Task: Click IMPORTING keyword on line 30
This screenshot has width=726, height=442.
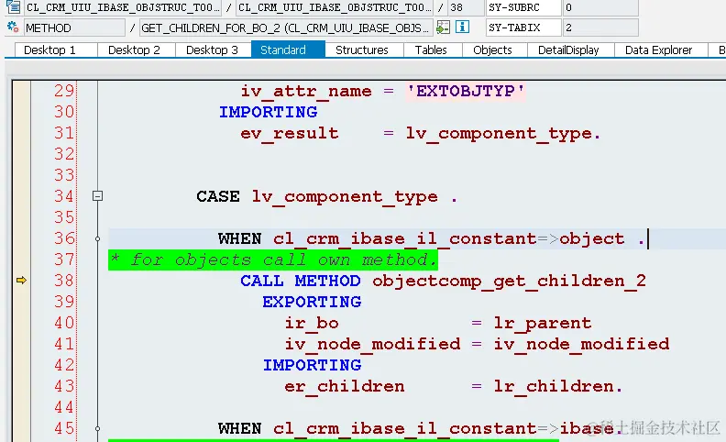Action: (x=268, y=112)
